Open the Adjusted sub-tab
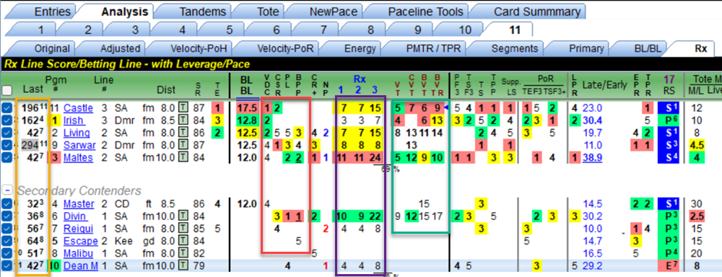 tap(120, 48)
